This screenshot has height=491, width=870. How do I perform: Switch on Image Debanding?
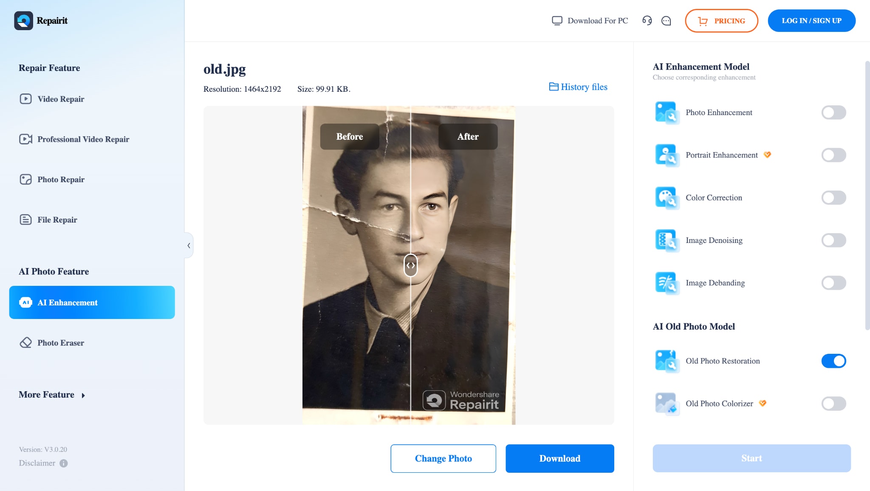833,283
